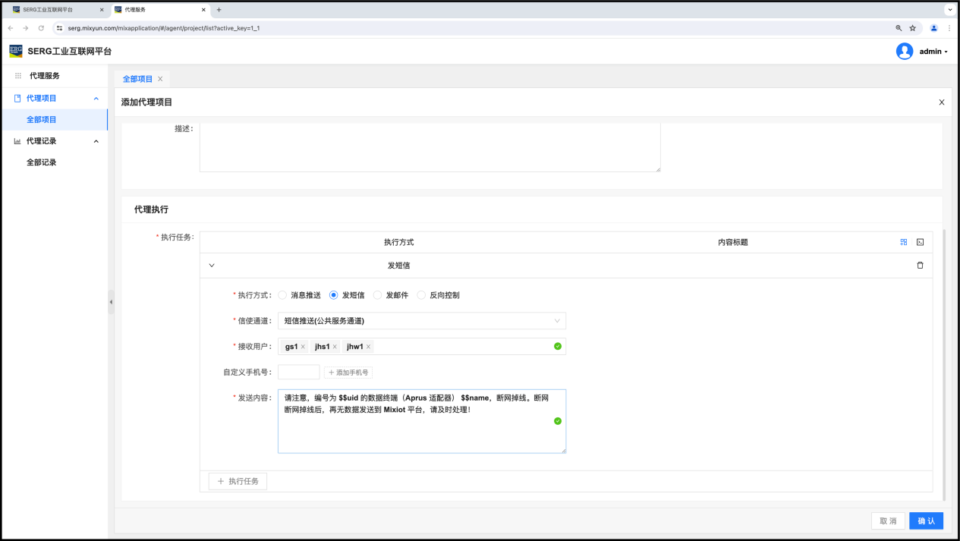Delete the 发短信 task row via trash icon
This screenshot has height=541, width=960.
[920, 266]
